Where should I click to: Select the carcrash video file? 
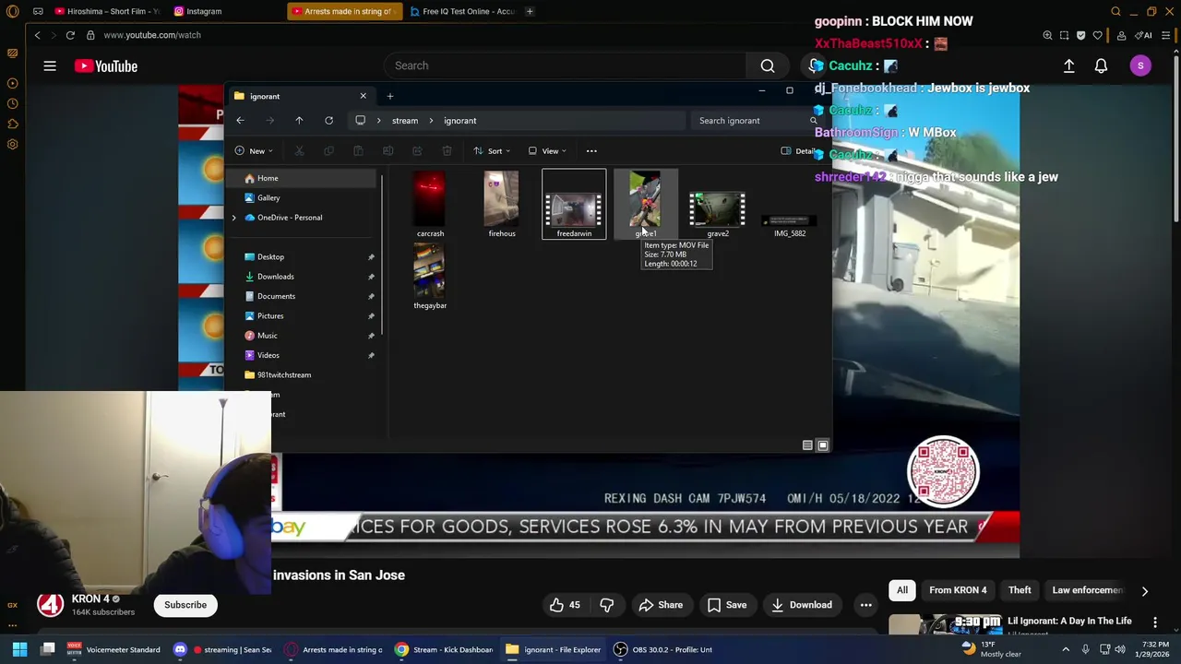pyautogui.click(x=430, y=204)
